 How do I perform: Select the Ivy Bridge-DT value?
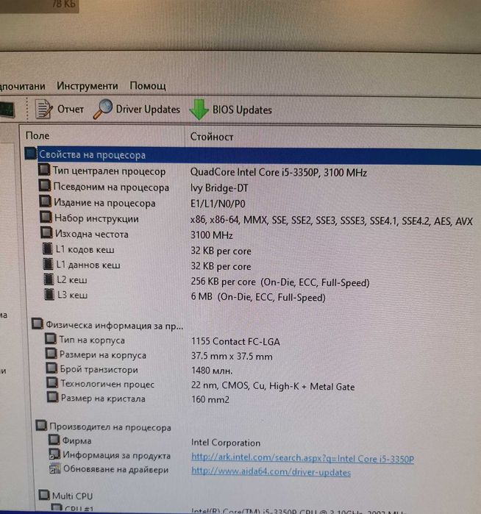[219, 188]
